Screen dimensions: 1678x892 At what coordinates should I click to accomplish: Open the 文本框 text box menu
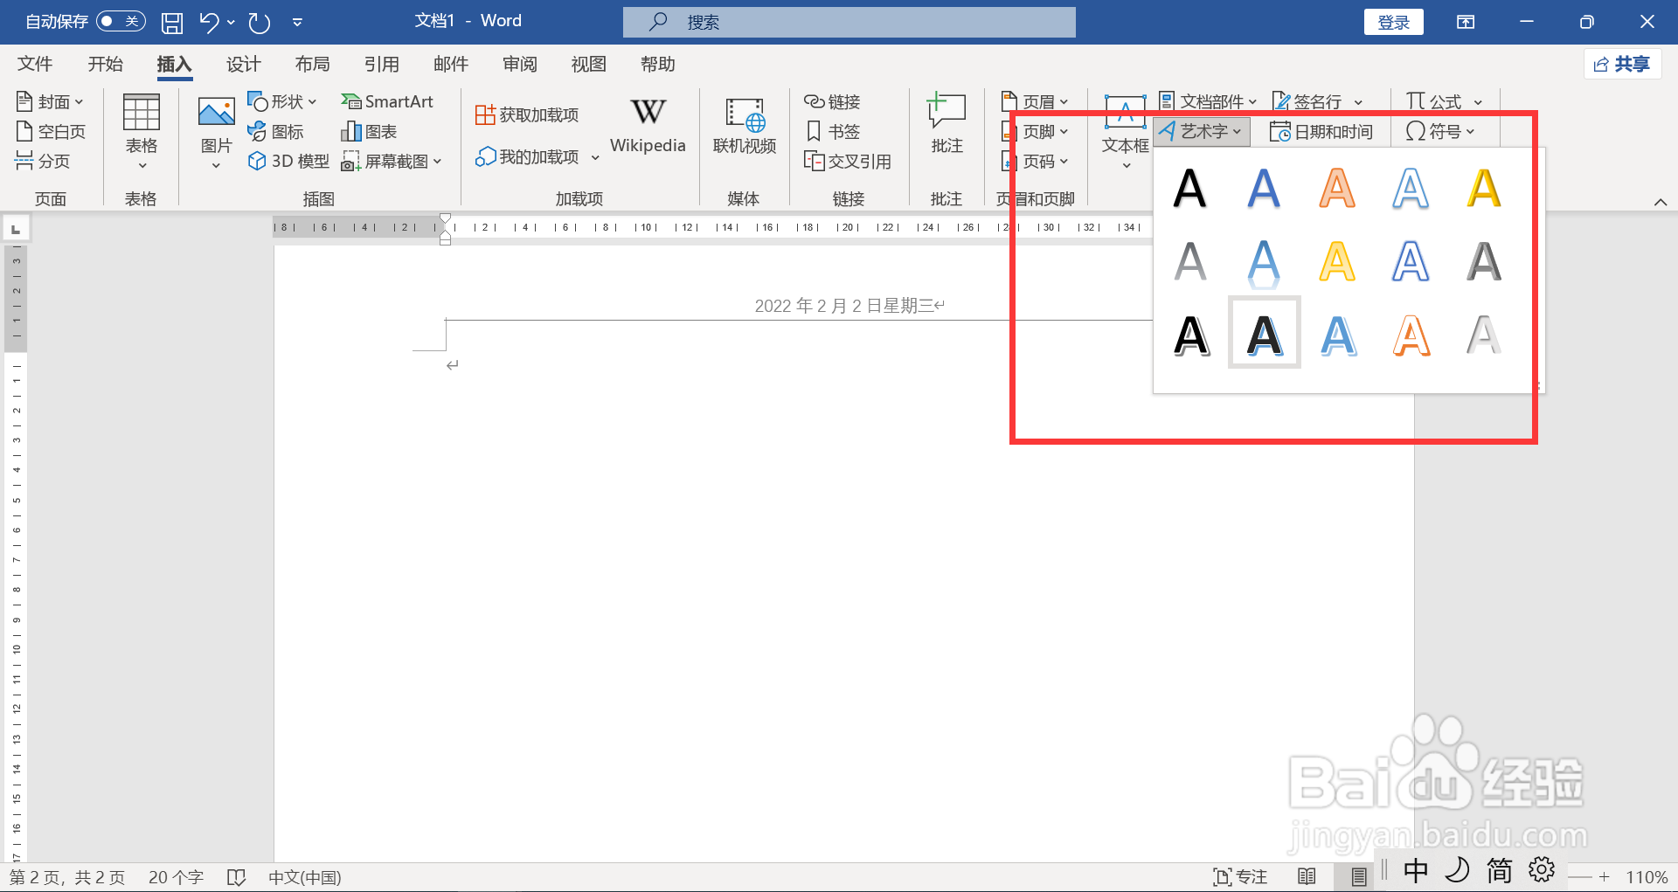click(1125, 131)
